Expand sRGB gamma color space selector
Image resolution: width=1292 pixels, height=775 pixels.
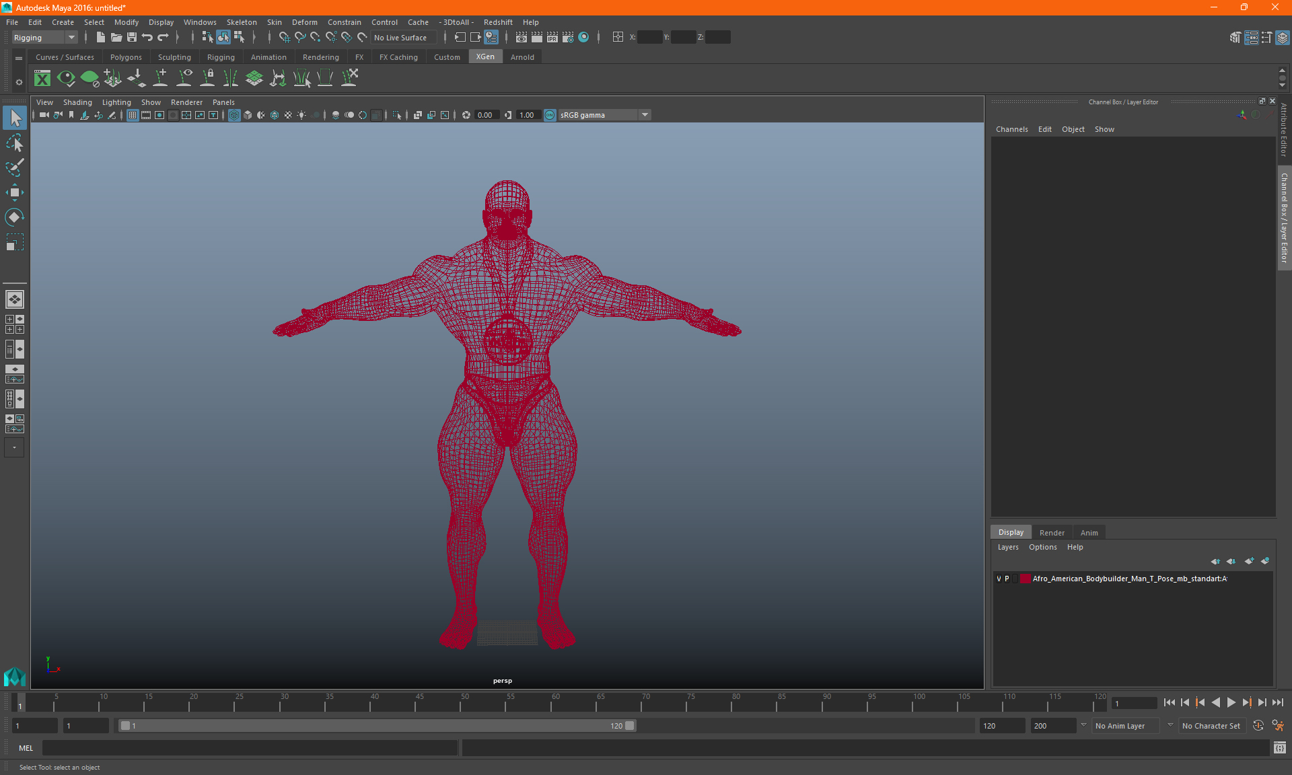(646, 114)
